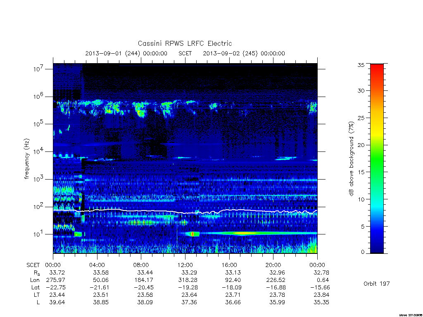
Task: Click the Lat value '-18.09'
Action: [x=231, y=288]
